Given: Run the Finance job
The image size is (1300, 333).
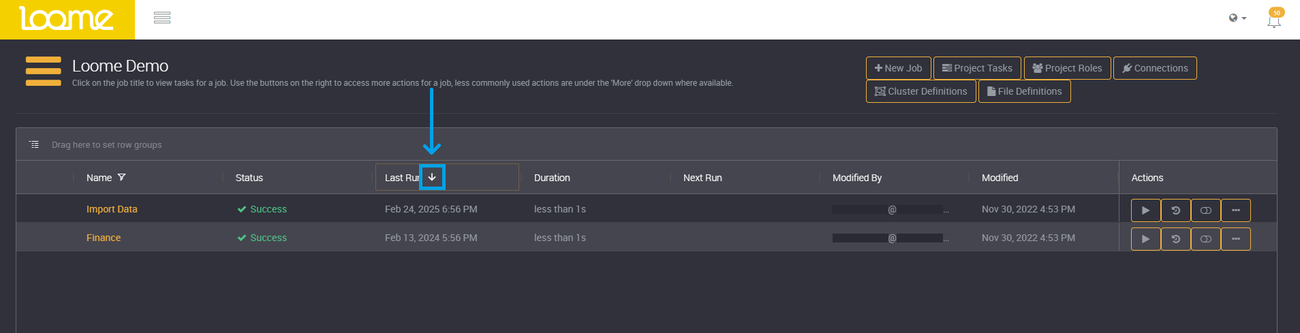Looking at the screenshot, I should [1145, 239].
